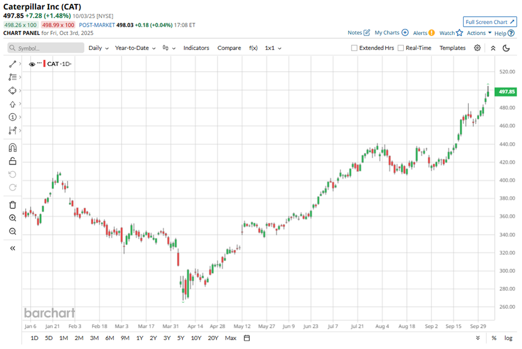The height and width of the screenshot is (349, 522).
Task: Open the Compare menu
Action: tap(229, 48)
